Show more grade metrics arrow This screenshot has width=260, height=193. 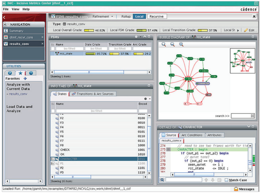coord(238,30)
